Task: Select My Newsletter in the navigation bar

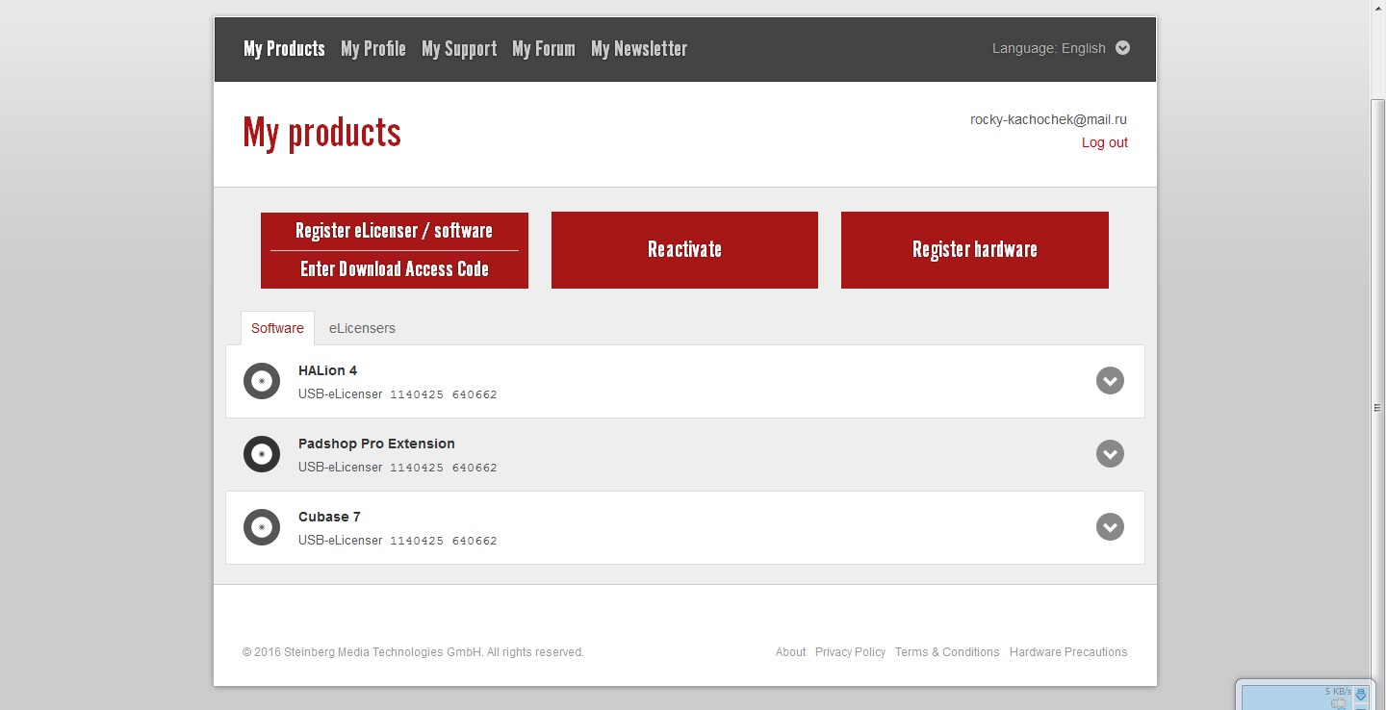Action: tap(639, 49)
